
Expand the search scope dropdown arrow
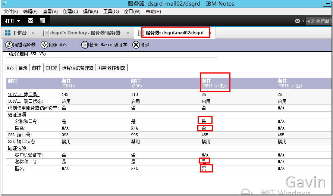pos(303,21)
